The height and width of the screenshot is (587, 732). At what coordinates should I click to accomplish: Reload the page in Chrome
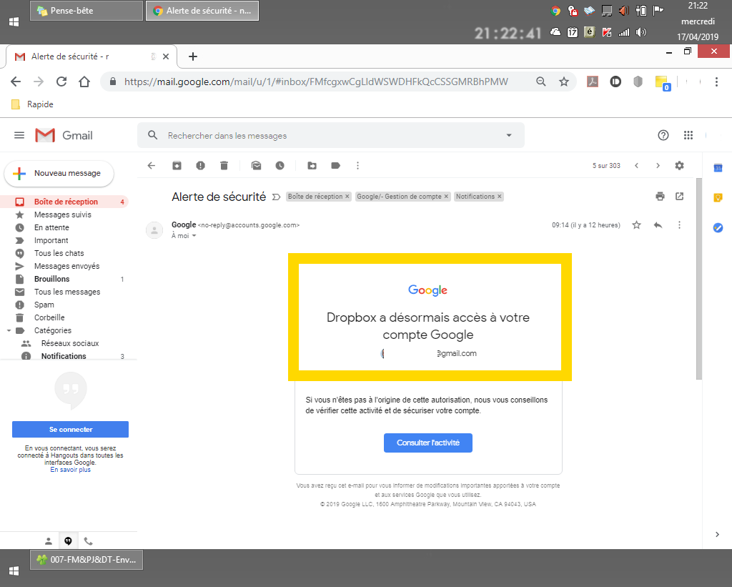point(61,82)
